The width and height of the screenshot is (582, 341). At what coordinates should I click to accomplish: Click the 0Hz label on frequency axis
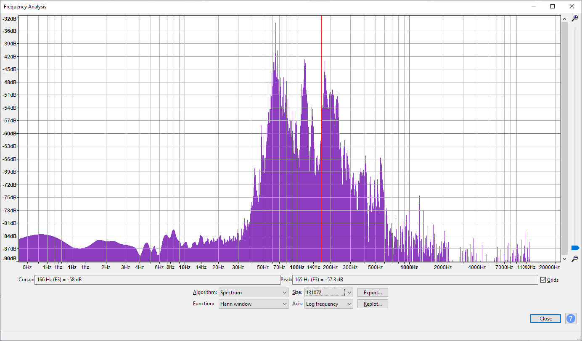(x=27, y=267)
